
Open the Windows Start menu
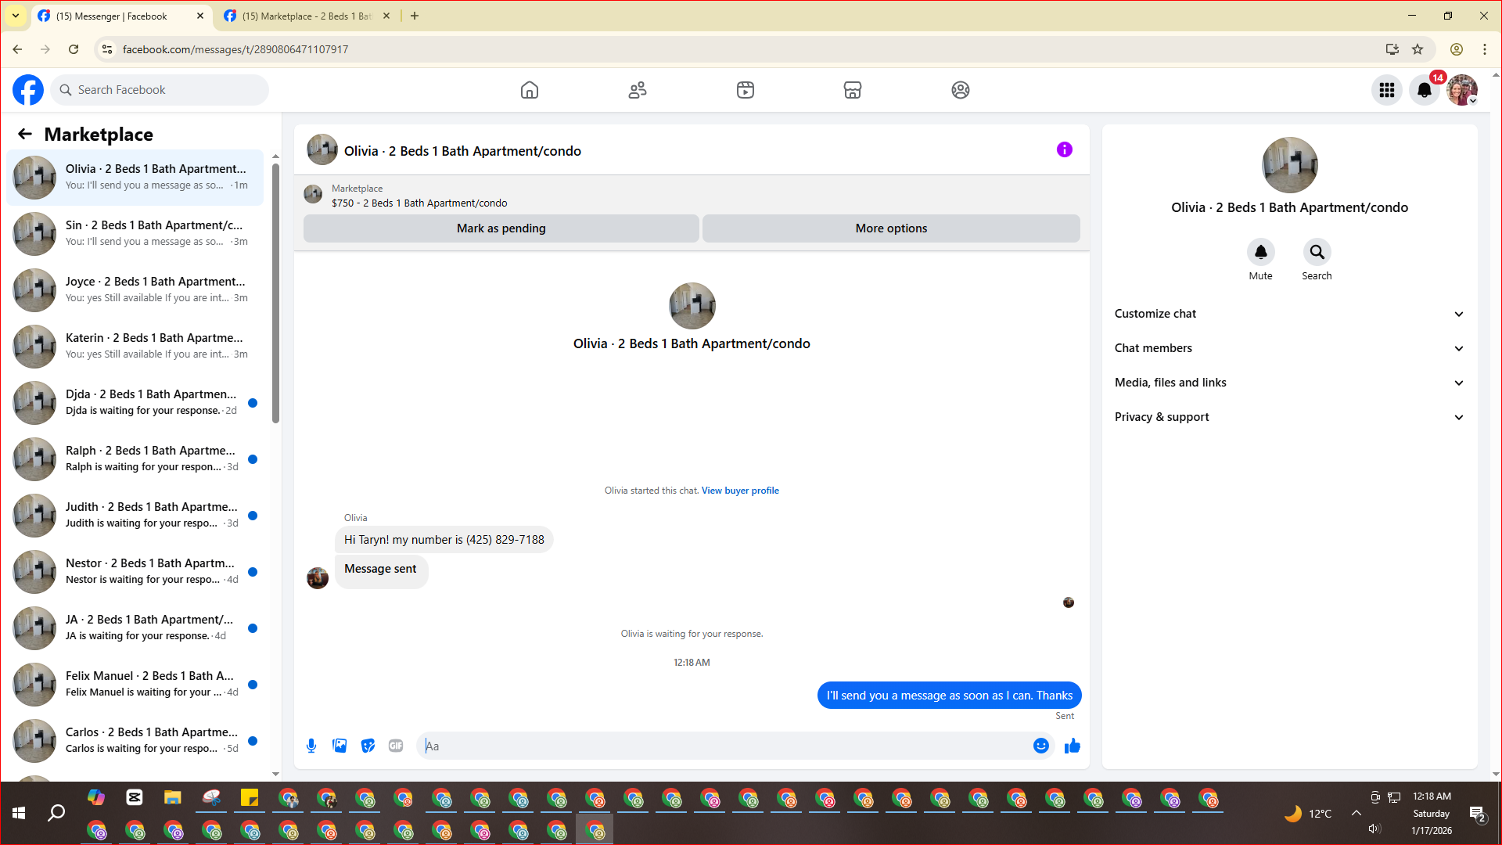[x=19, y=814]
